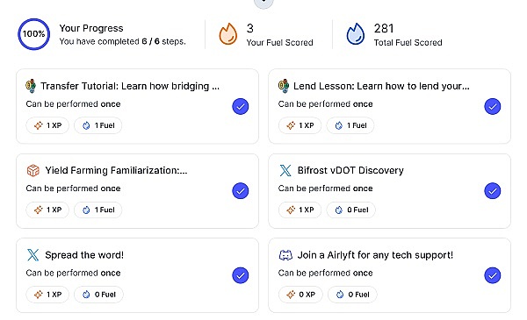Expand the collapse arrow at top center
The height and width of the screenshot is (320, 527).
pyautogui.click(x=263, y=3)
